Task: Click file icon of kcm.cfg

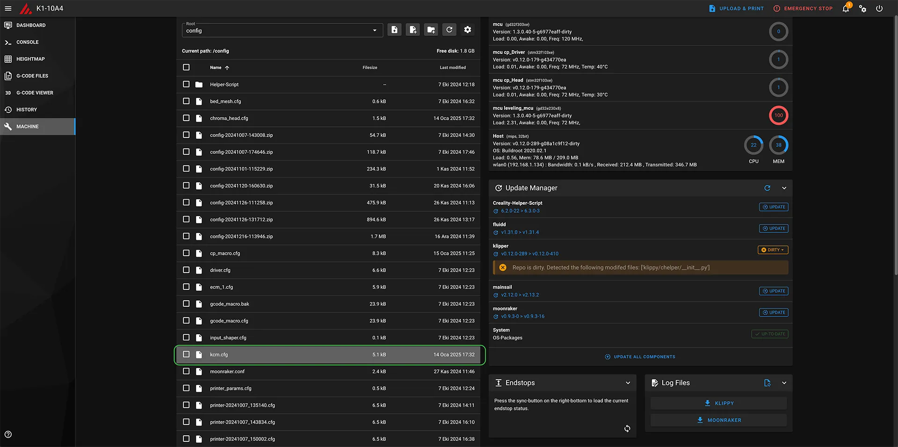Action: coord(199,354)
